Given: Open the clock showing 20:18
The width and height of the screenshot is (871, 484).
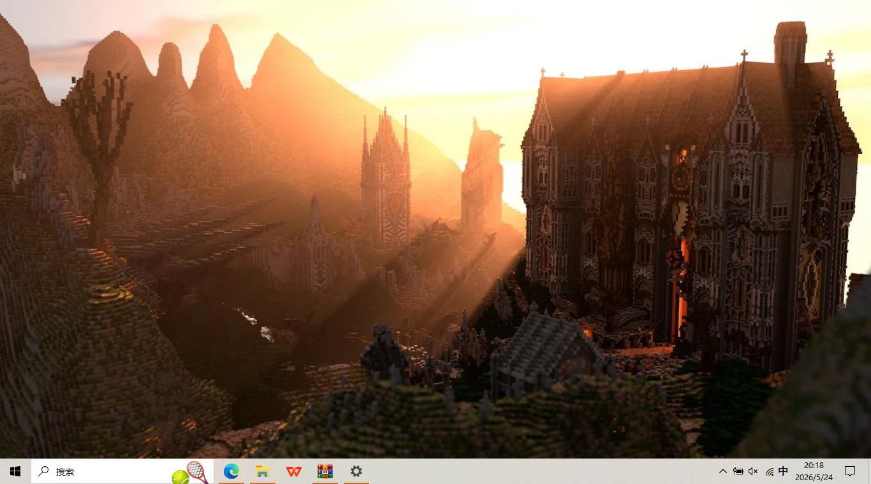Looking at the screenshot, I should 814,471.
